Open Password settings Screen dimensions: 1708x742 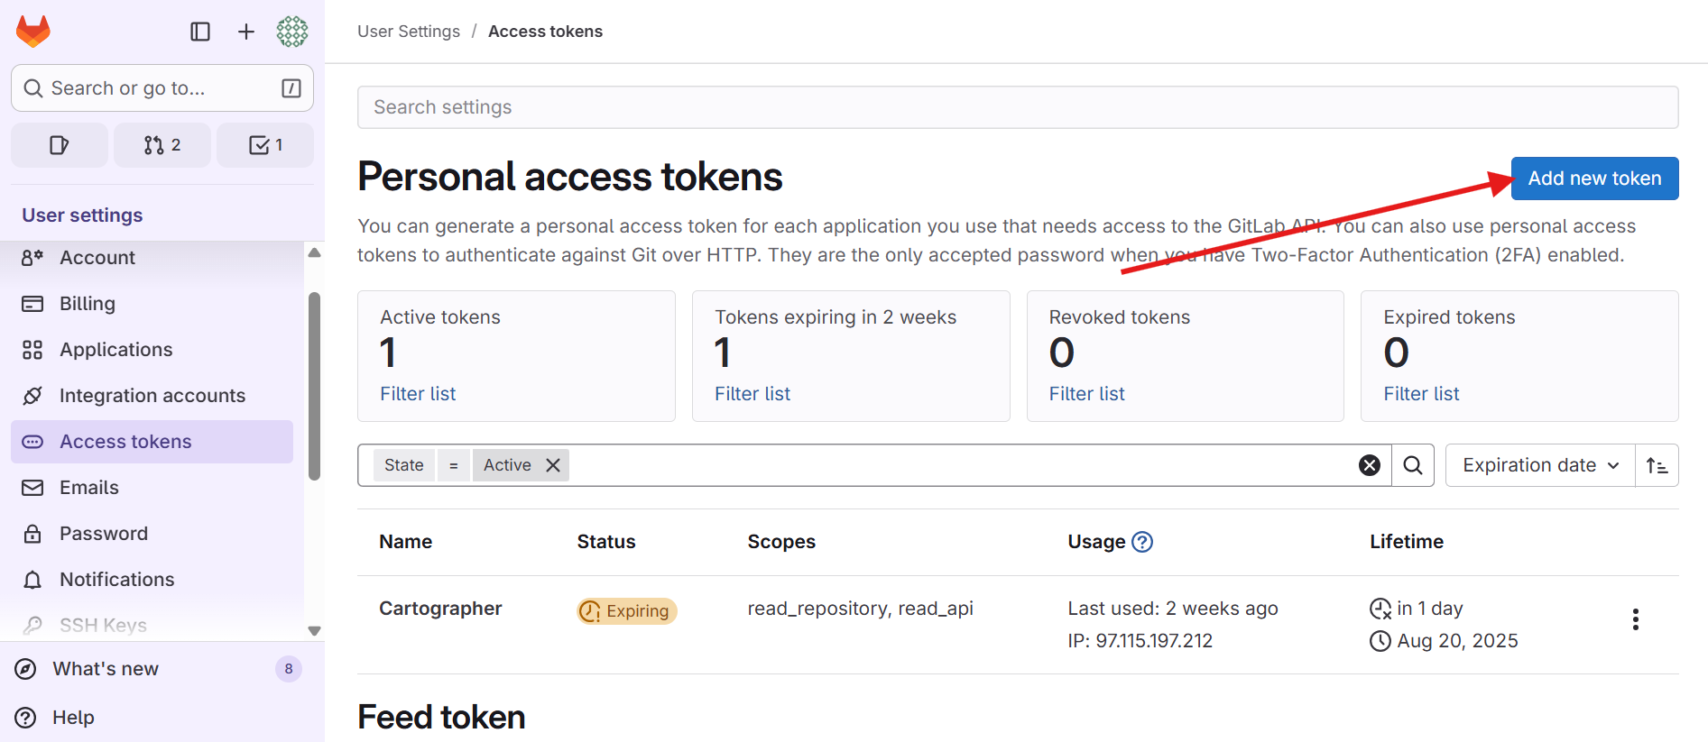(152, 534)
